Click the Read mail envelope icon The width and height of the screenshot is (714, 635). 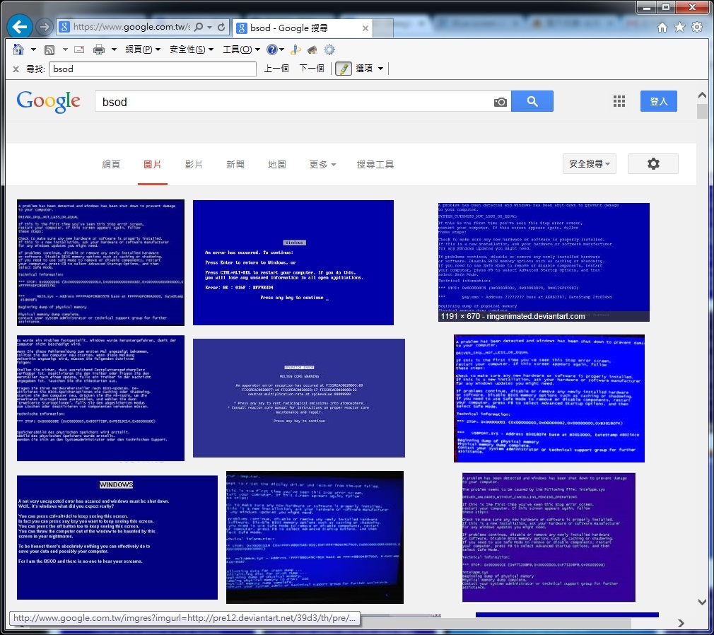click(x=79, y=49)
